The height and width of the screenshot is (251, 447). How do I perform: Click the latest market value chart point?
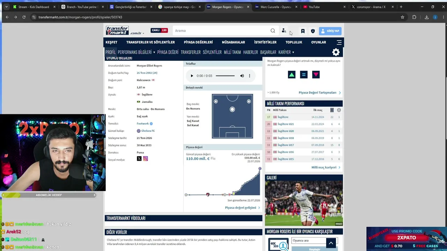pyautogui.click(x=260, y=169)
